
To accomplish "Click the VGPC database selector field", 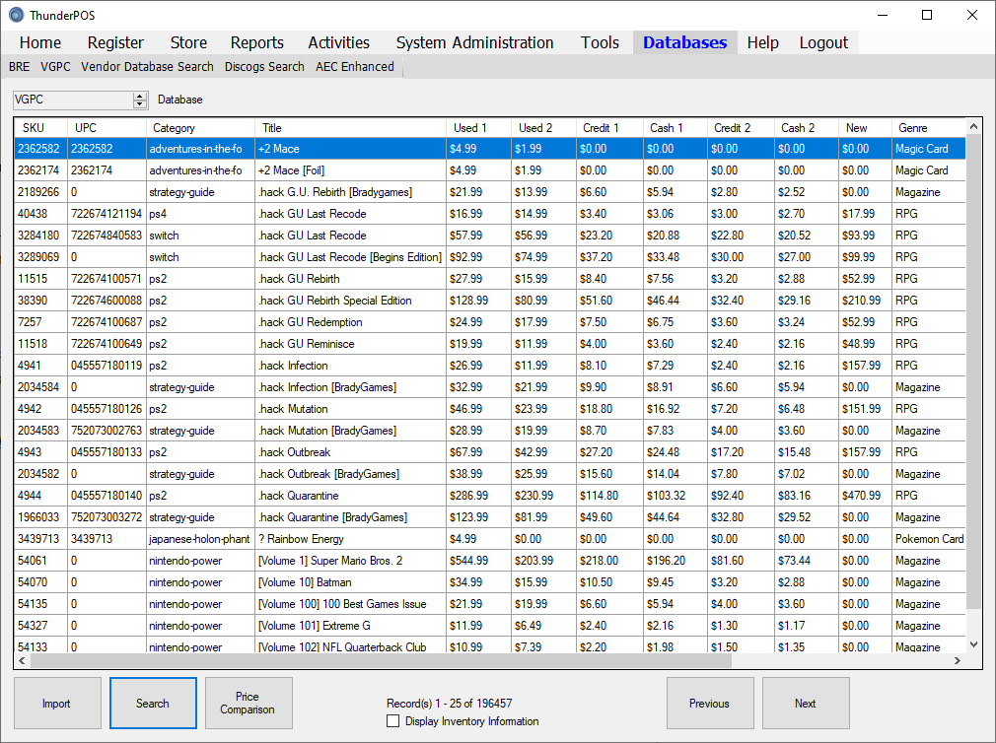I will [x=73, y=100].
